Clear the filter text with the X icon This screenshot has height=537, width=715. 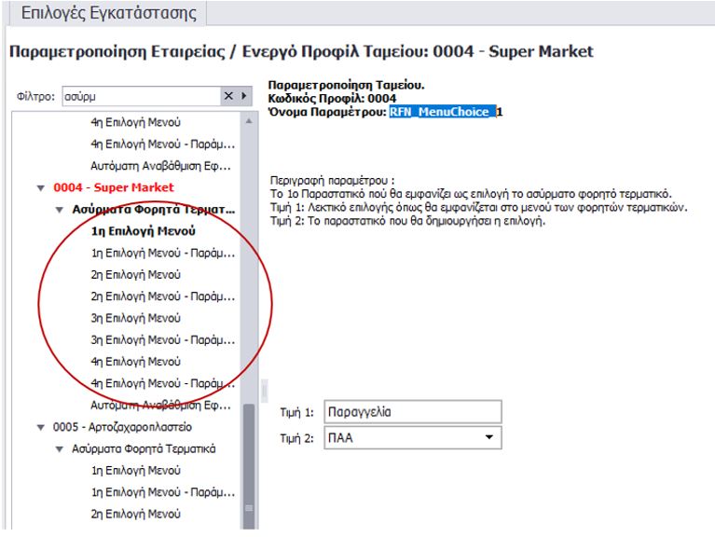[x=228, y=96]
